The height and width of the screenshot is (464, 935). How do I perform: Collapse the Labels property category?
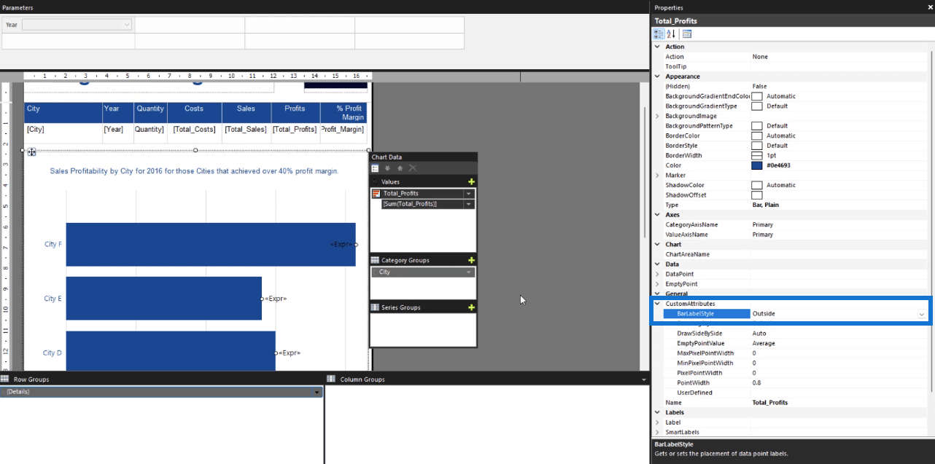(658, 412)
